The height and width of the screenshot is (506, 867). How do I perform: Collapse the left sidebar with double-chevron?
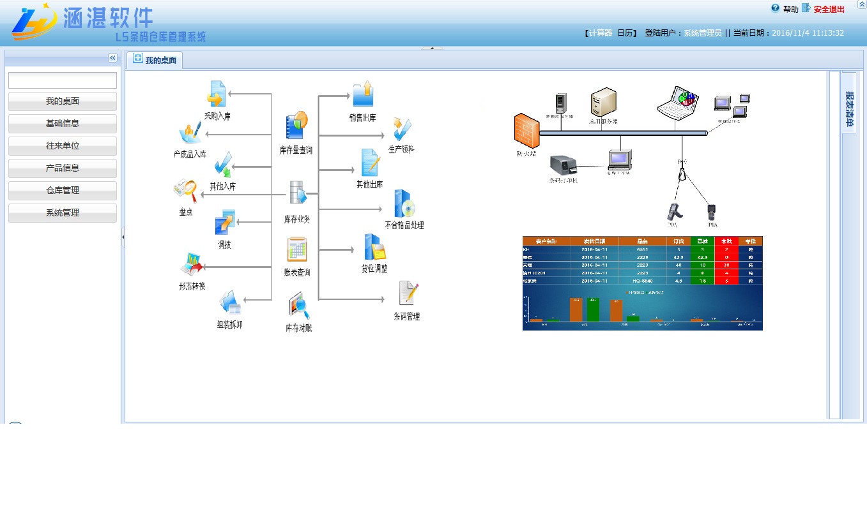pos(112,58)
